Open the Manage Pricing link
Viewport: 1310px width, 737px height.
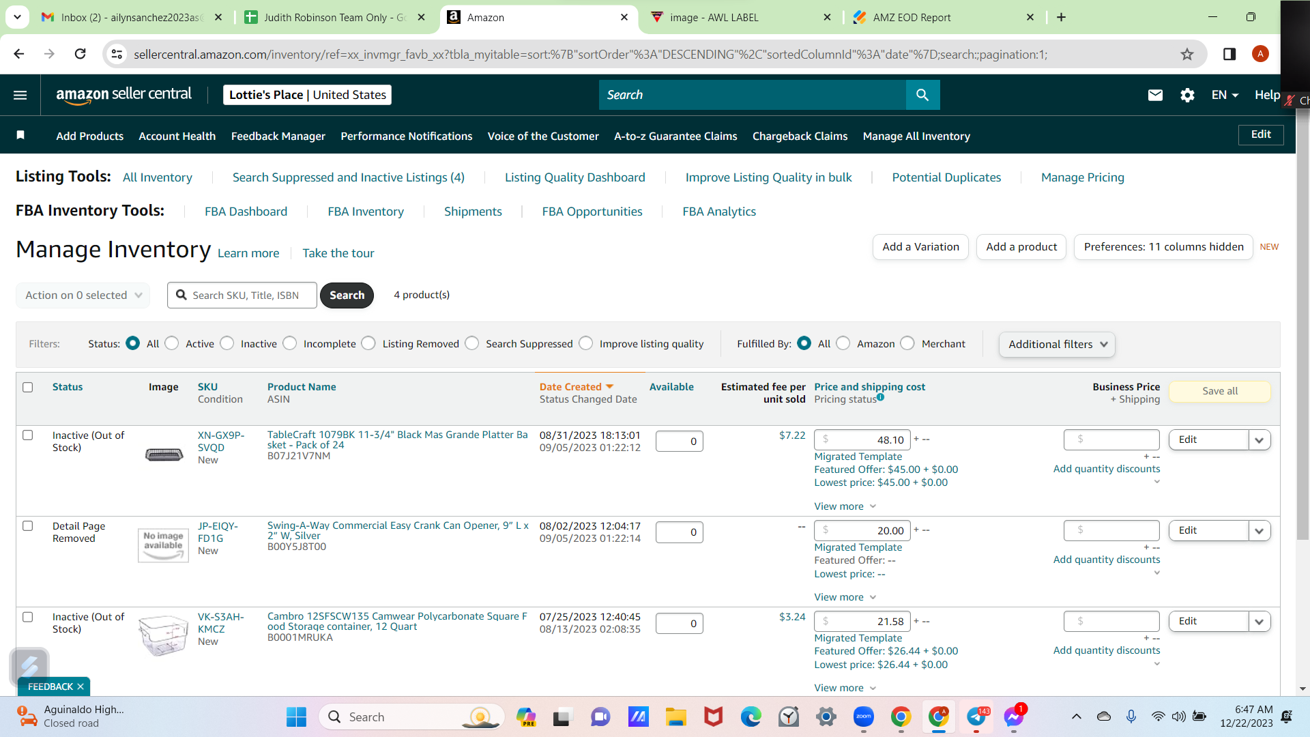[1082, 177]
